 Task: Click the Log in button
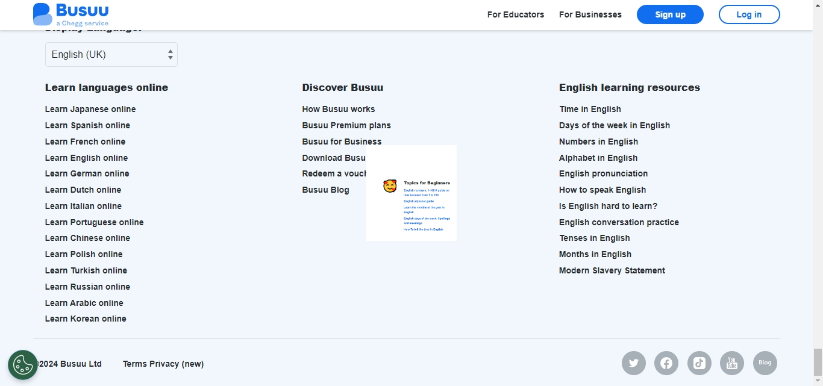point(749,14)
